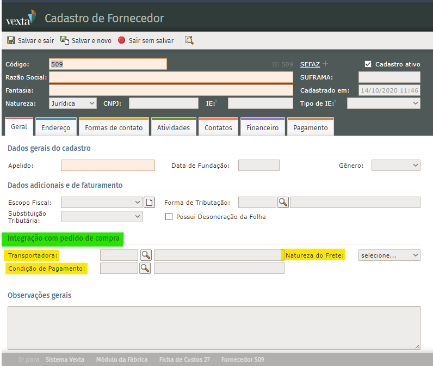This screenshot has width=433, height=366.
Task: Click the new document icon beside Escopo Fiscal
Action: 150,203
